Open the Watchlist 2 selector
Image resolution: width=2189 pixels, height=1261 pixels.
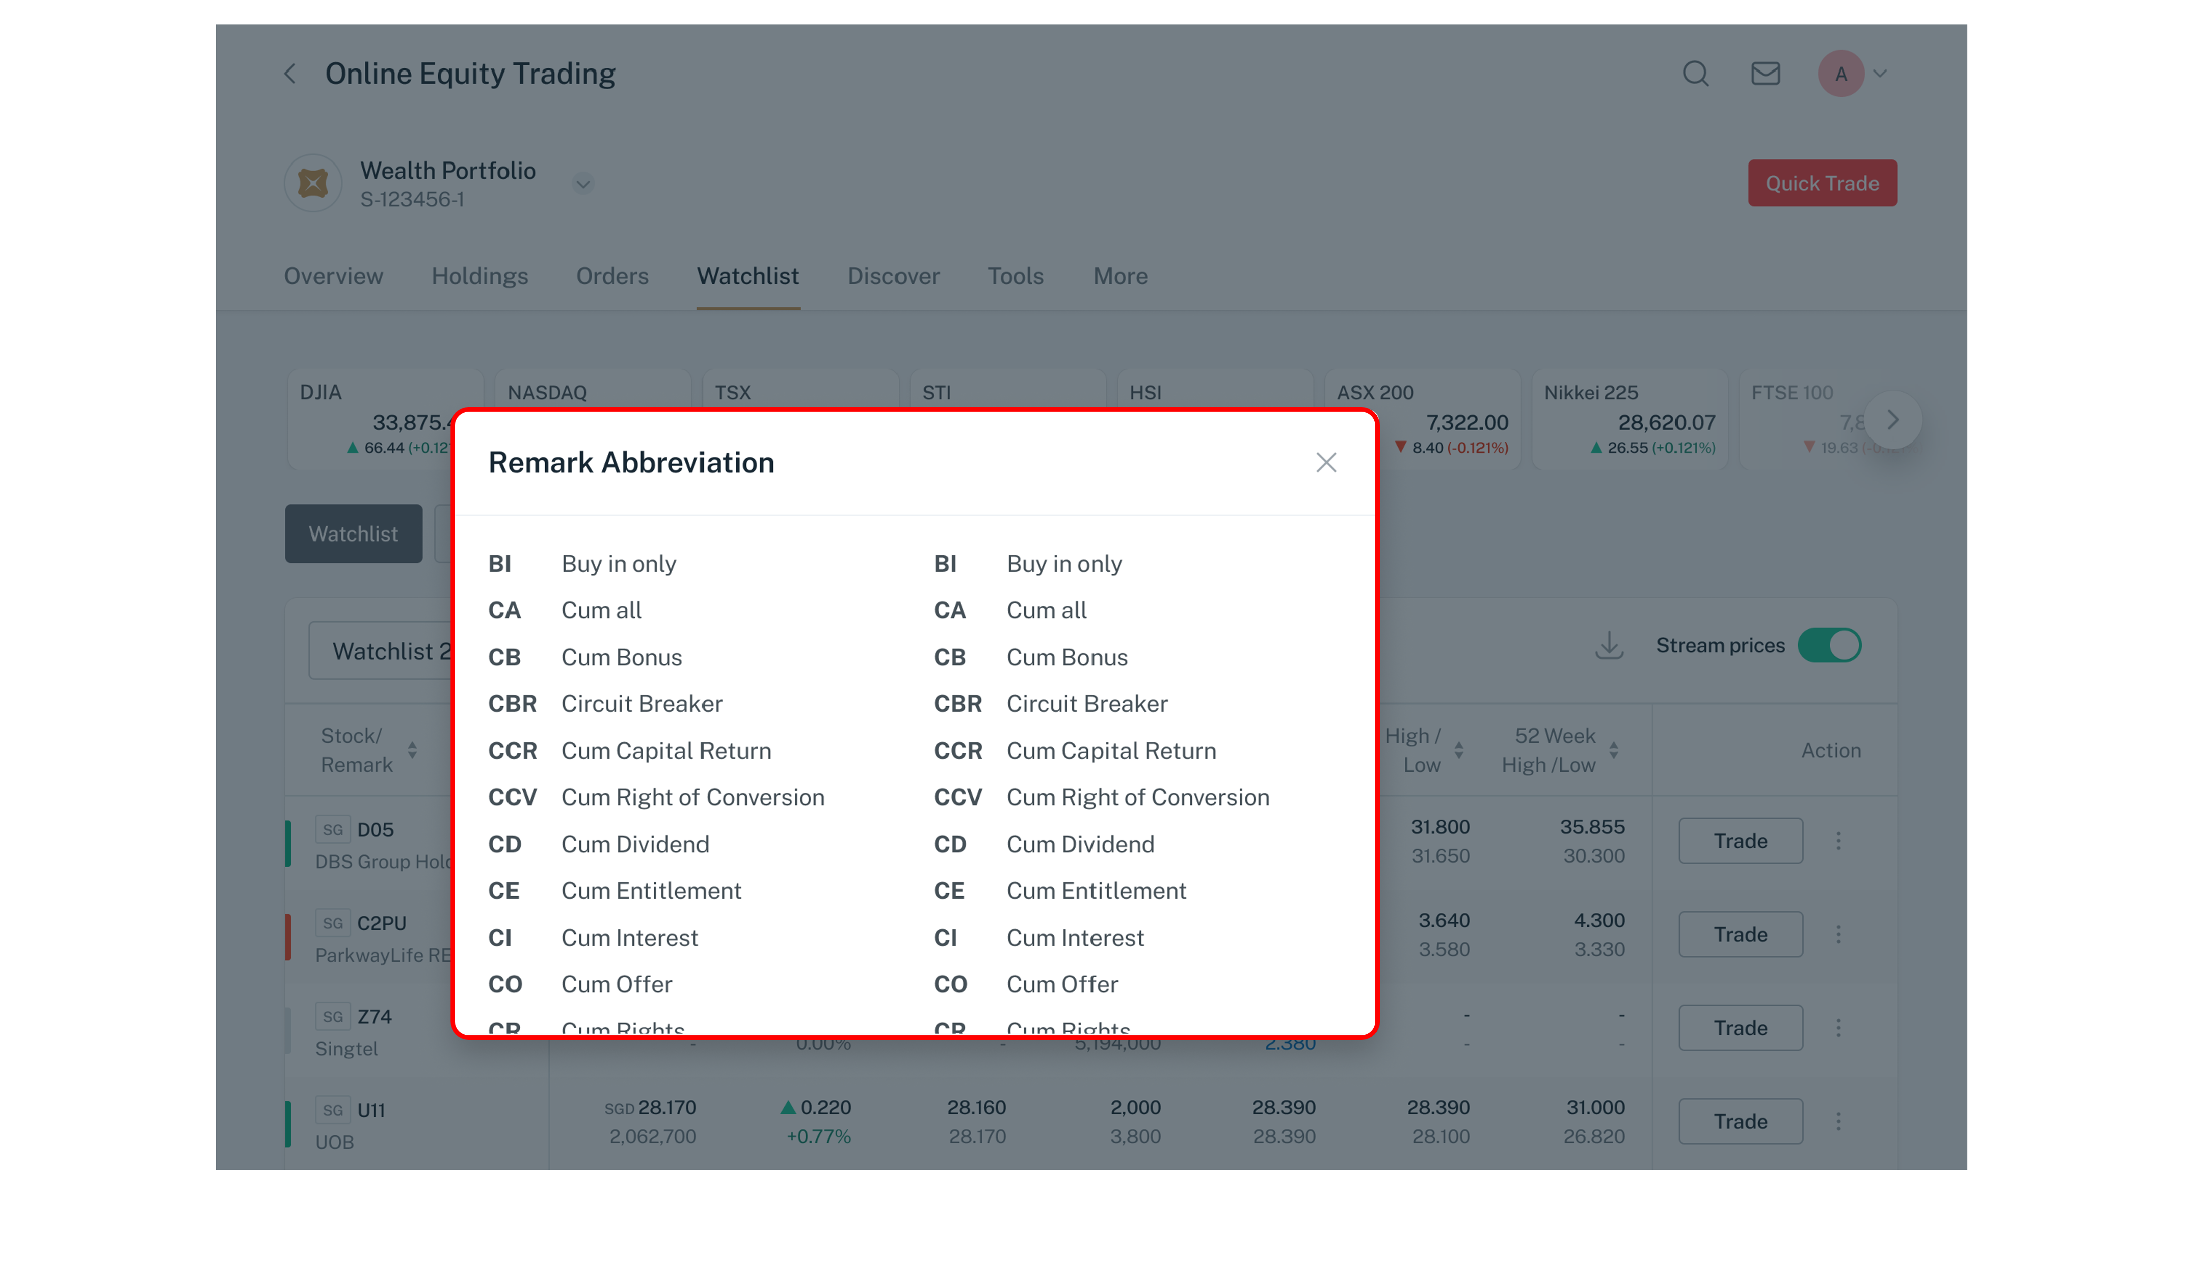click(381, 651)
